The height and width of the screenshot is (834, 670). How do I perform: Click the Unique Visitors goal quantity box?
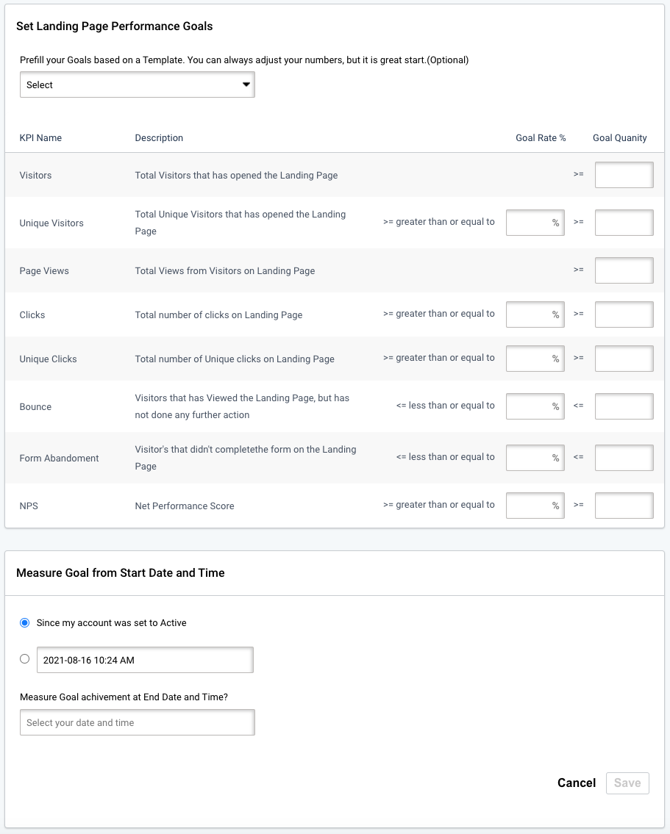[x=624, y=222]
